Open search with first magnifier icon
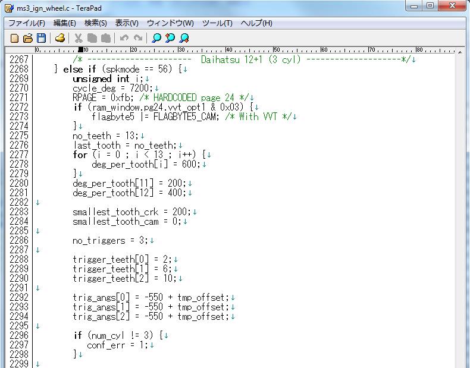 (x=156, y=38)
